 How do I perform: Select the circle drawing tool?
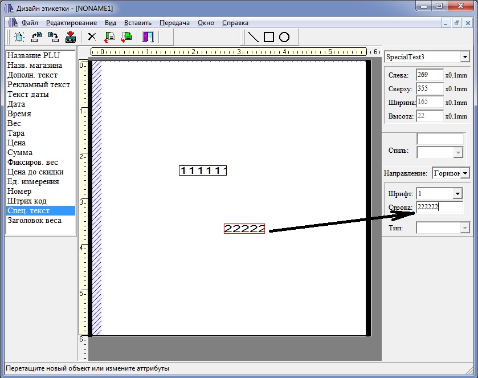pos(284,37)
